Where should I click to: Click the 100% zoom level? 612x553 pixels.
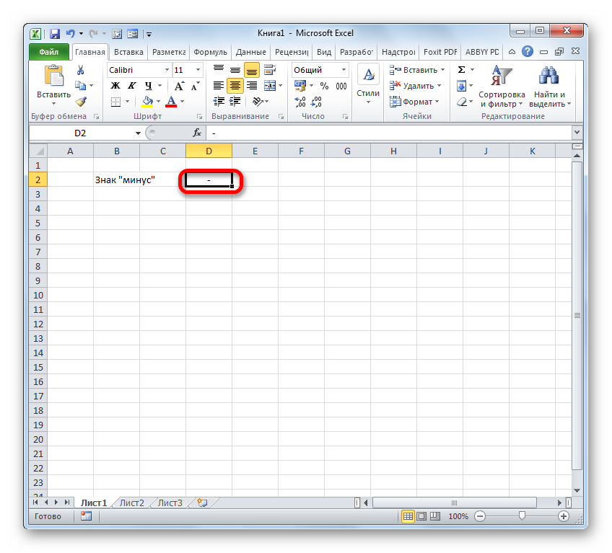pyautogui.click(x=458, y=516)
